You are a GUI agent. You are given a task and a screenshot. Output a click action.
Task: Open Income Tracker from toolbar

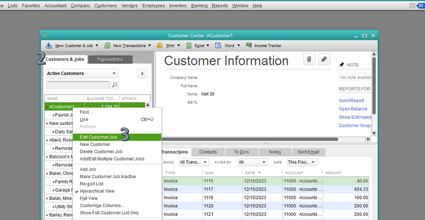point(264,46)
